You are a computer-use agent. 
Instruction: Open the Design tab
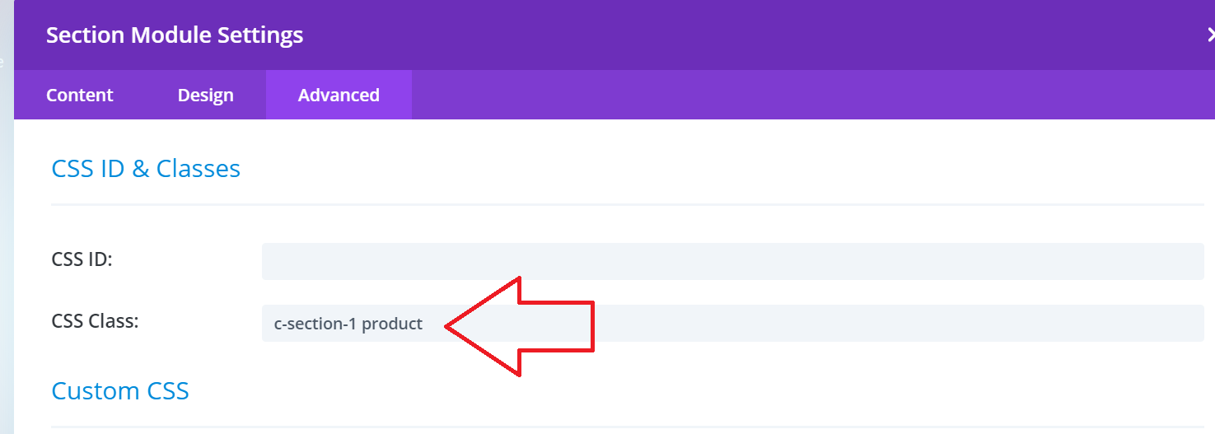tap(206, 95)
